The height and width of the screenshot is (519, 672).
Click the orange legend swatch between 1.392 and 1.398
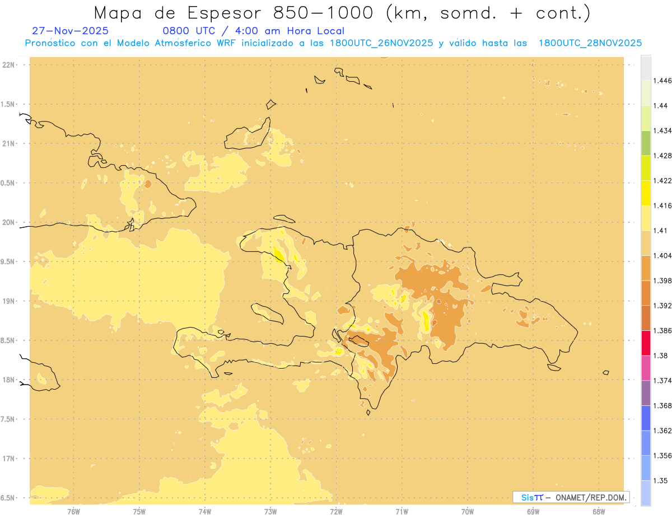pos(646,293)
